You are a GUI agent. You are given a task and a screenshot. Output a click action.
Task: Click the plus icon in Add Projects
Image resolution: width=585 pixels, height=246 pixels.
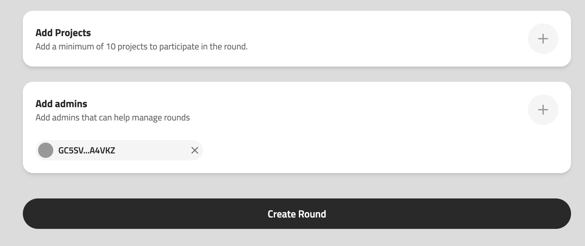click(x=543, y=39)
